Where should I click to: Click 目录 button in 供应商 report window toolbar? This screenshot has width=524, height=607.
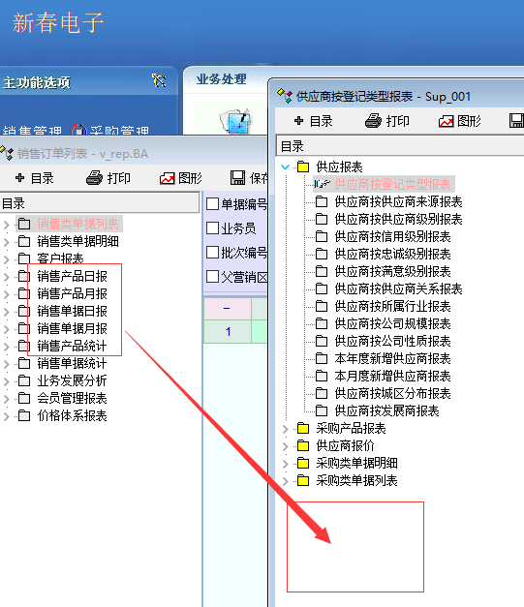(313, 121)
